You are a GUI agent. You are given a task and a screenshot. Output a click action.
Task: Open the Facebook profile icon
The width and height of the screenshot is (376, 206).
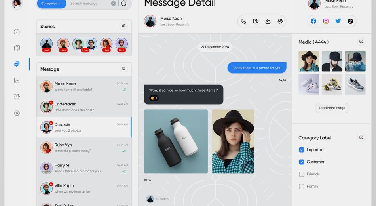click(x=313, y=21)
